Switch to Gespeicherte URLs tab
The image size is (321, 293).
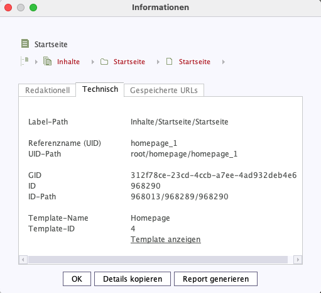164,91
